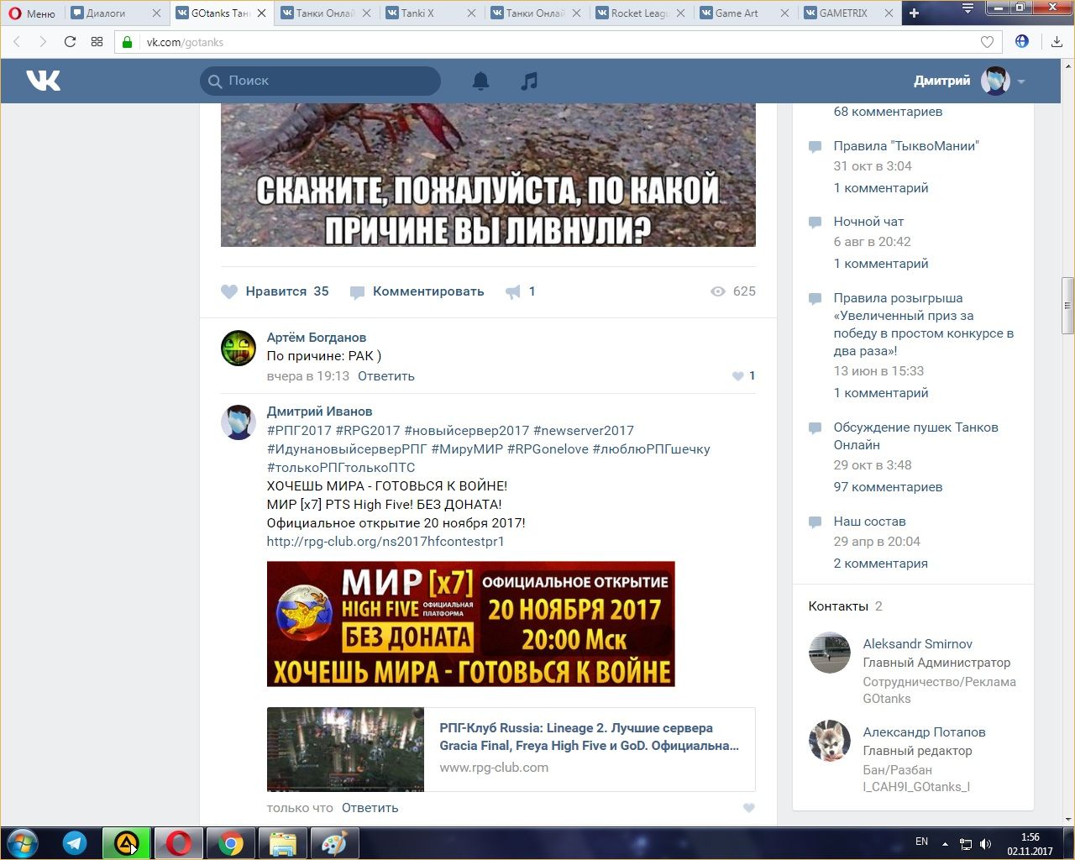Reply to Дмитрий Иванов's comment Ответить
The width and height of the screenshot is (1075, 860).
coord(370,808)
